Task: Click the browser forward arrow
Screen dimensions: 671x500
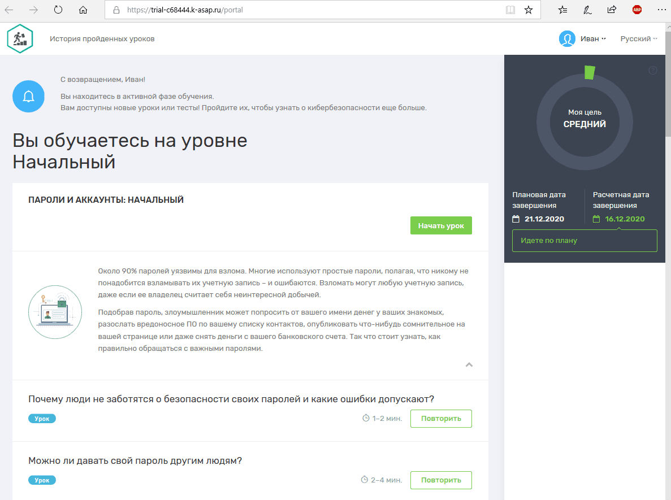Action: (33, 10)
